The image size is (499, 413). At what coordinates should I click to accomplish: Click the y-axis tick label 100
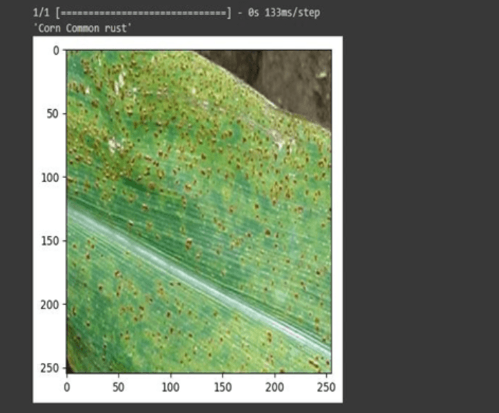tap(50, 177)
